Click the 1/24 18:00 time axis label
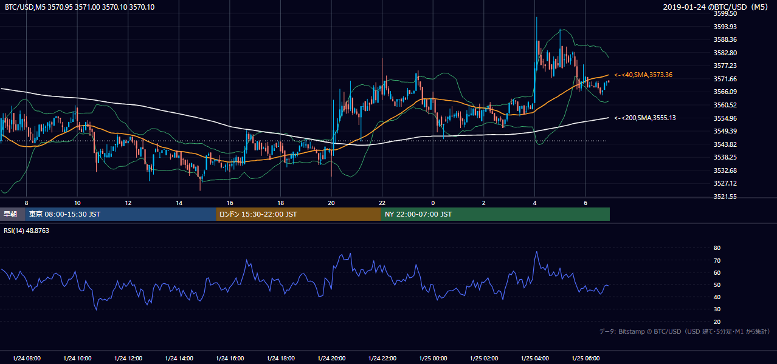Image resolution: width=777 pixels, height=364 pixels. (x=280, y=359)
